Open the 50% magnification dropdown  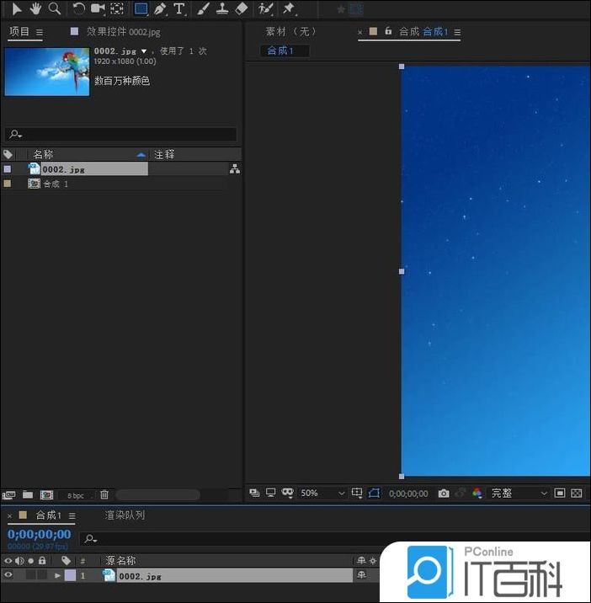pos(322,494)
